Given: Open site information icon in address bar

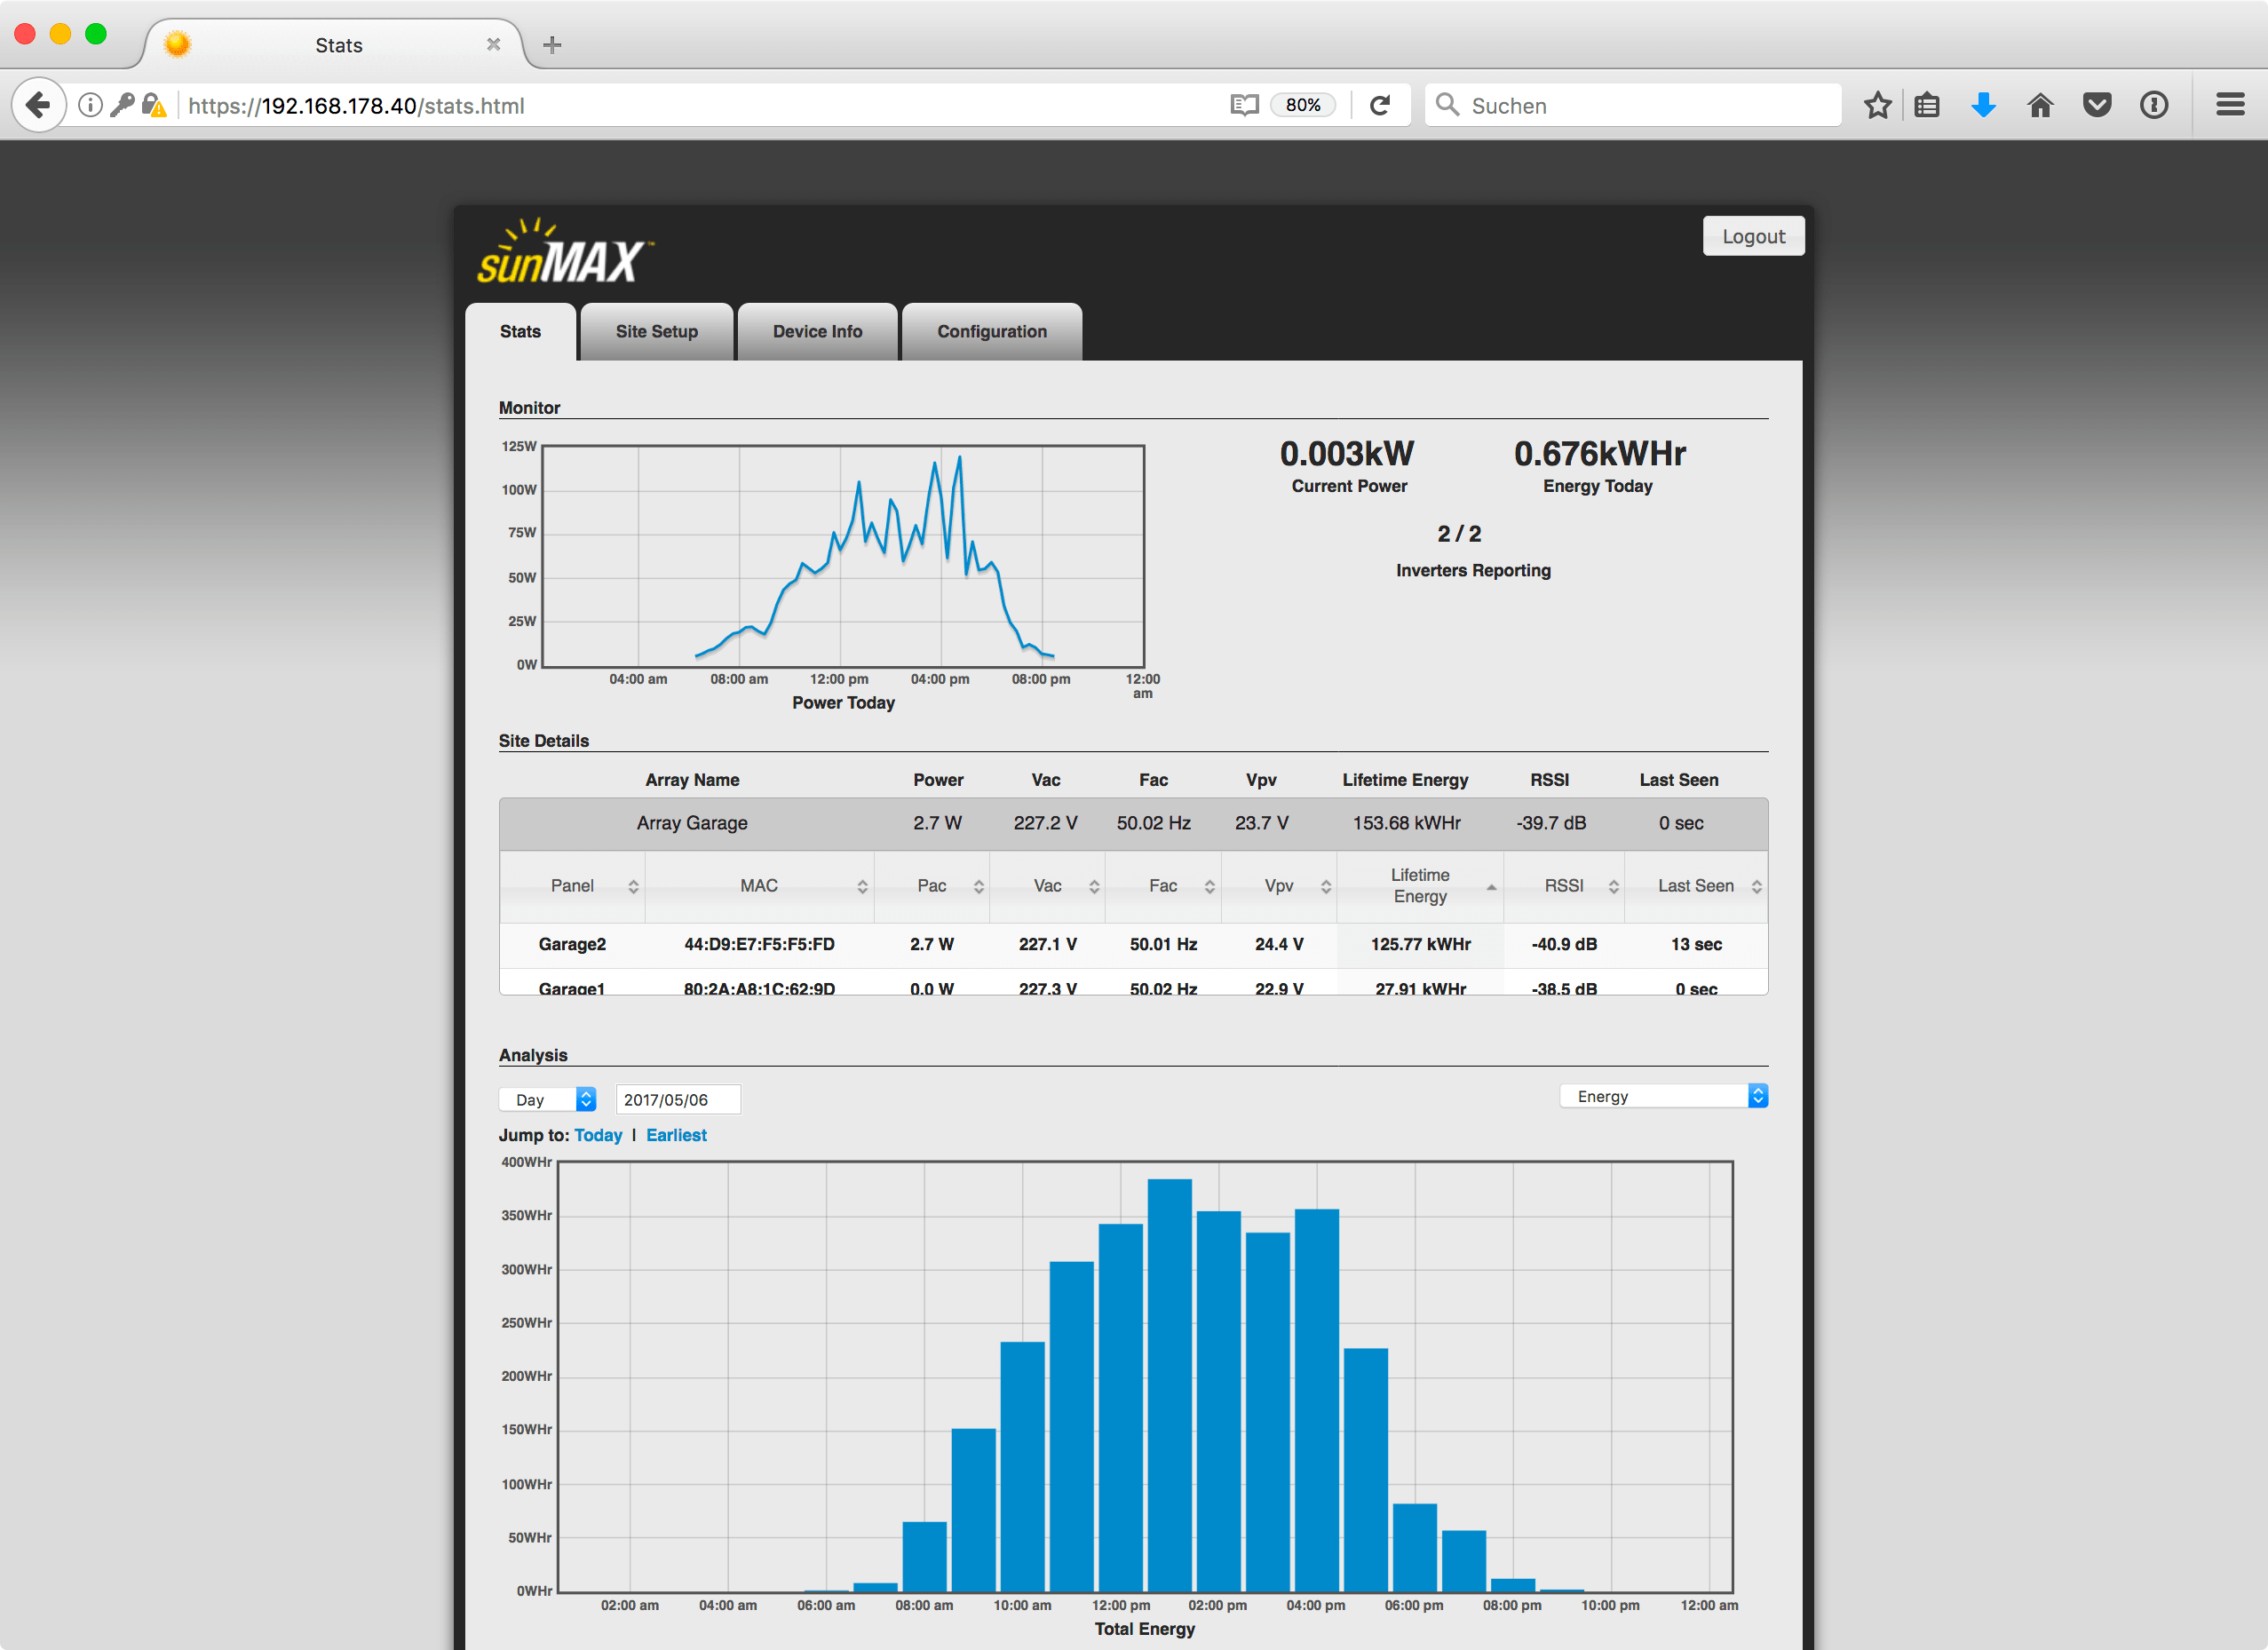Looking at the screenshot, I should (x=90, y=105).
